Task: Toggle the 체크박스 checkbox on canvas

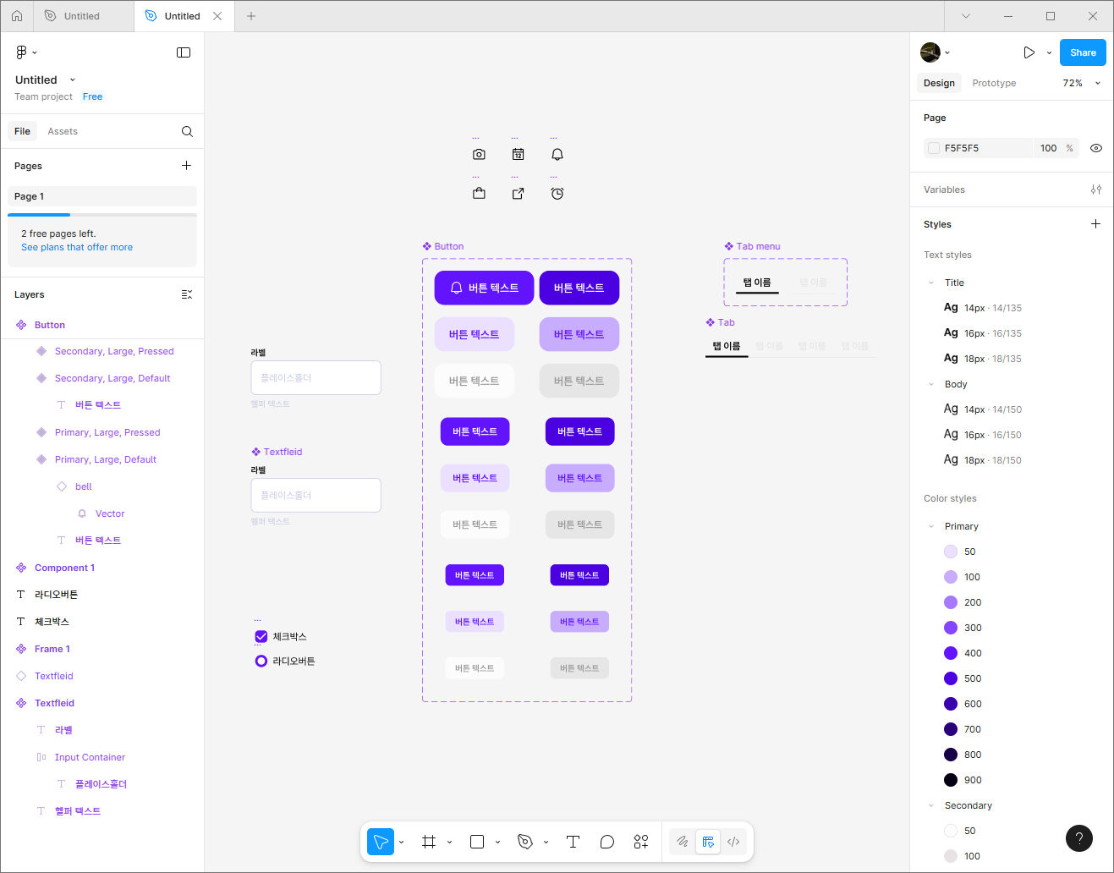Action: [261, 636]
